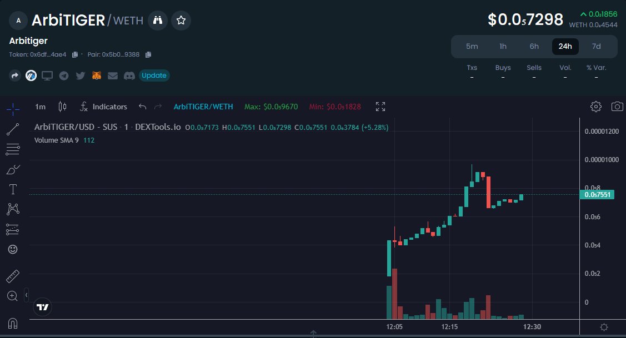Switch chart to ArbiTIGER/WETH pricing
The image size is (626, 338).
pyautogui.click(x=203, y=107)
